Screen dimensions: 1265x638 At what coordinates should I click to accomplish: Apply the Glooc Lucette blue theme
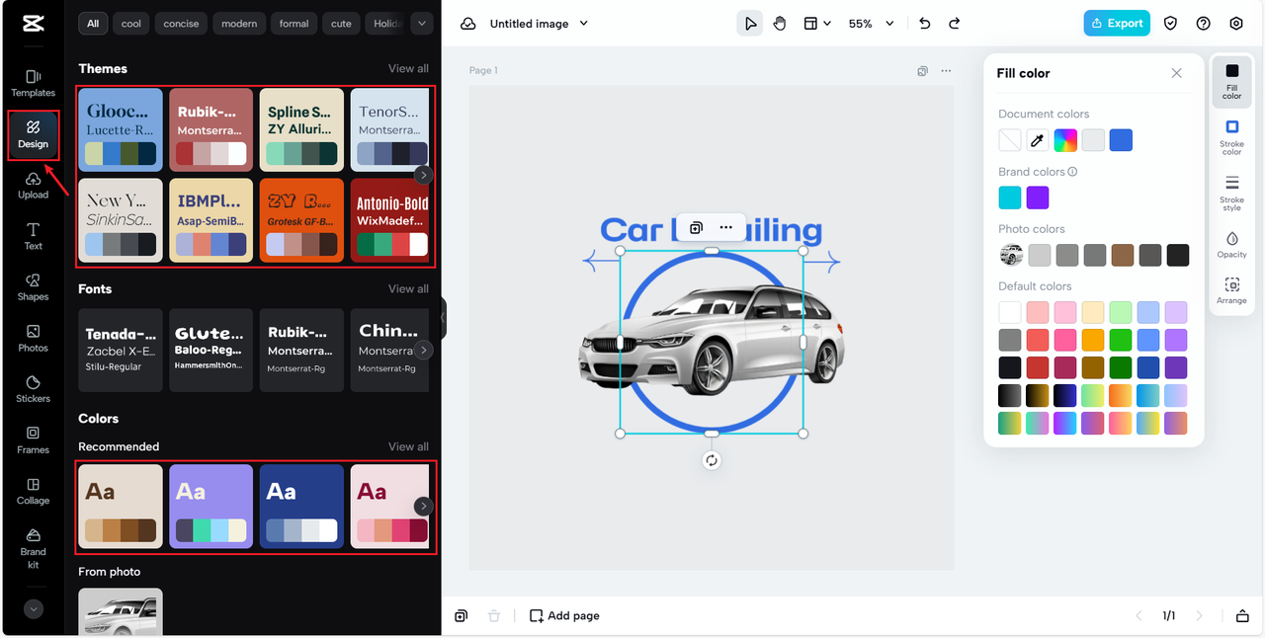121,130
